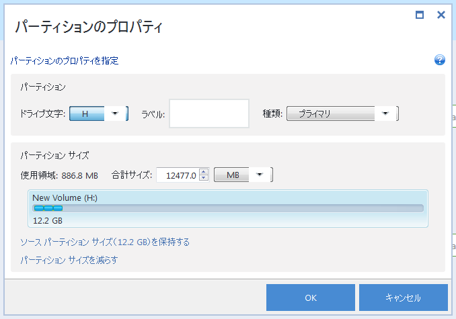Screen dimensions: 456x319
Task: Expand the プライマリ partition type dropdown
Action: [385, 113]
